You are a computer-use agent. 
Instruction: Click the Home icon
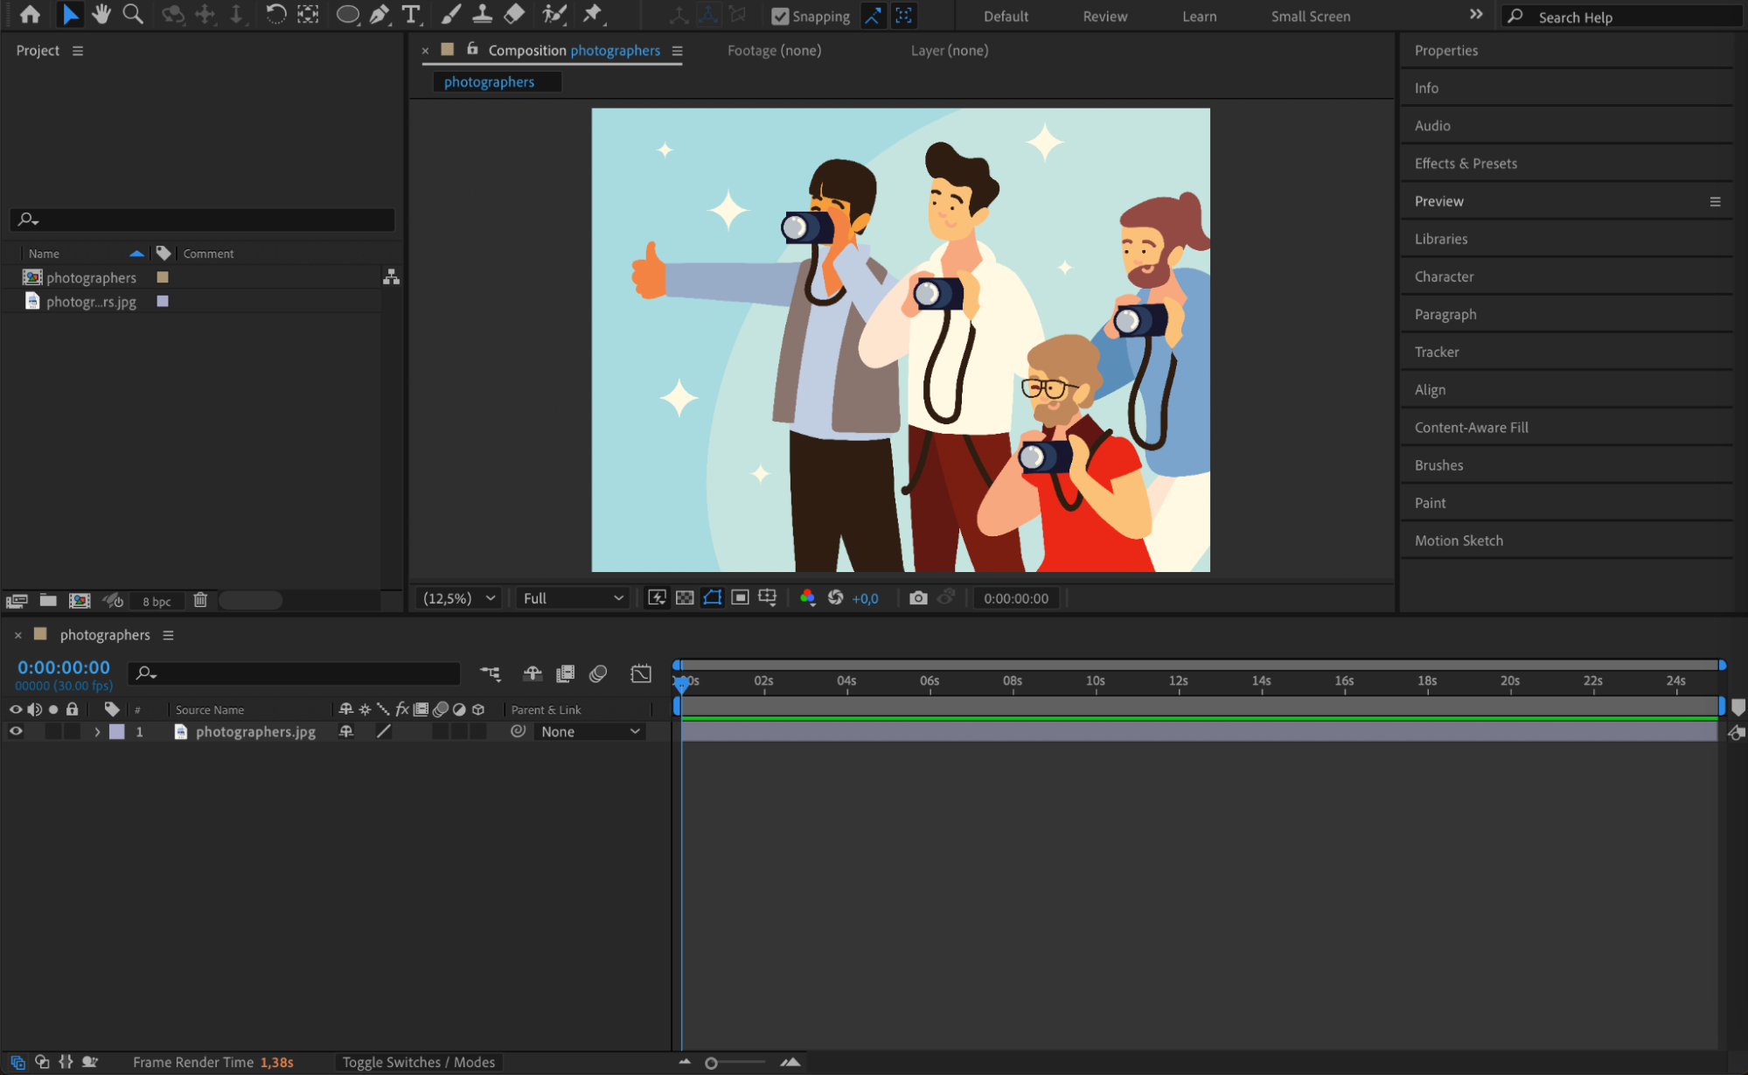coord(30,14)
